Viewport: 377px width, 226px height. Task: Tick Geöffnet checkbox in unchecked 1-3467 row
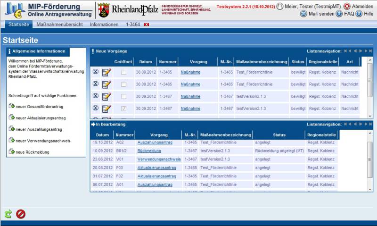pos(123,97)
